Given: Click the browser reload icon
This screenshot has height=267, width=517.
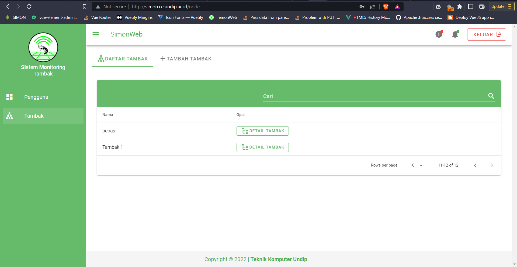Looking at the screenshot, I should pos(29,6).
